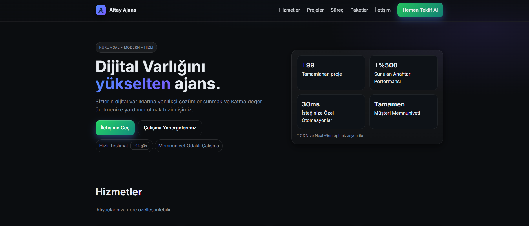Click the Tamamen Müşteri Memnuniyeti card

click(403, 112)
